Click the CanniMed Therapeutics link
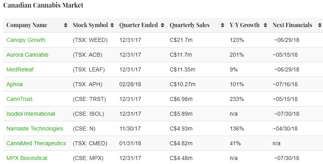 click(36, 143)
